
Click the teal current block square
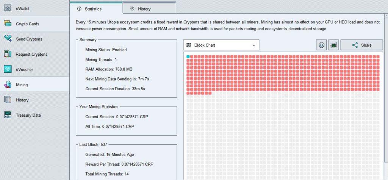(x=188, y=56)
